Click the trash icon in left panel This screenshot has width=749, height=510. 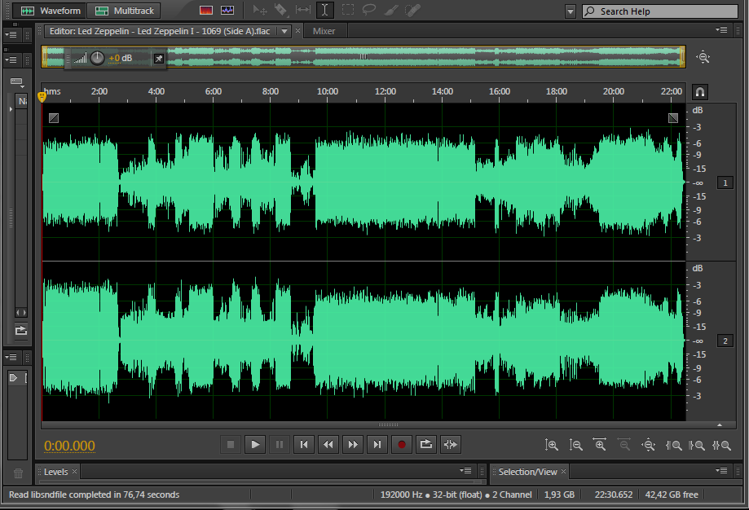[18, 473]
